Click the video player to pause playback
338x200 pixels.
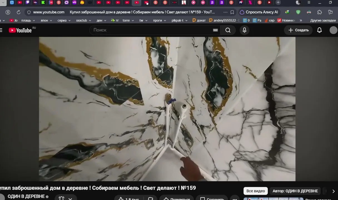(167, 109)
